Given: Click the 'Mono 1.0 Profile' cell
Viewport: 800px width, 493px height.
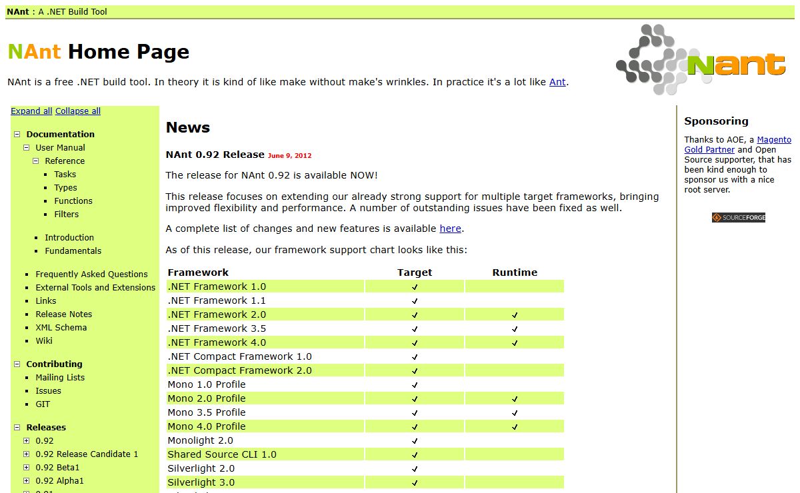Looking at the screenshot, I should 265,384.
